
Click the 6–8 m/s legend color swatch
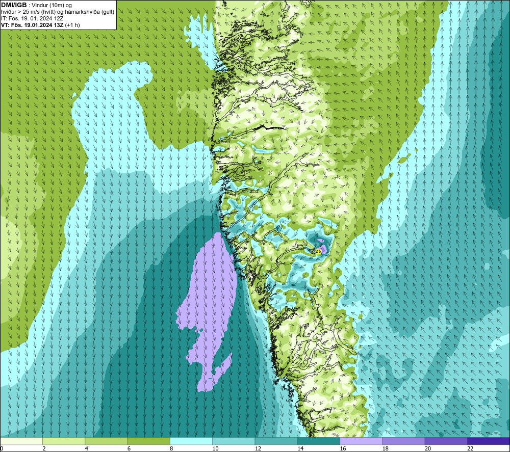point(148,441)
